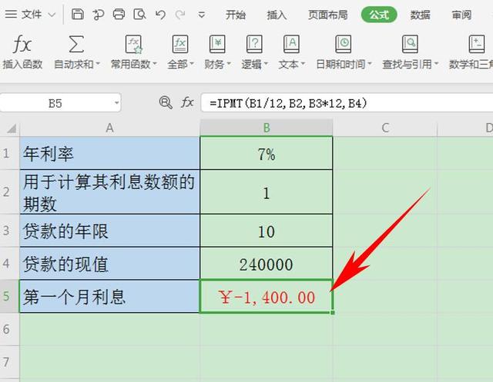Image resolution: width=493 pixels, height=382 pixels.
Task: Click cell containing 年利率
Action: pos(109,153)
